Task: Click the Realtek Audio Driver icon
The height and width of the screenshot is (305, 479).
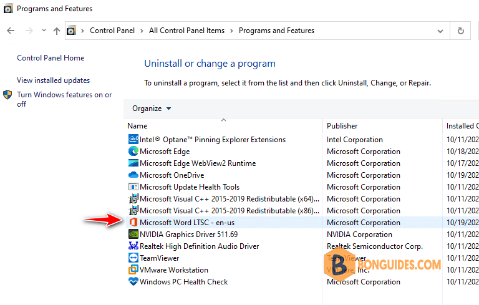Action: pos(133,246)
